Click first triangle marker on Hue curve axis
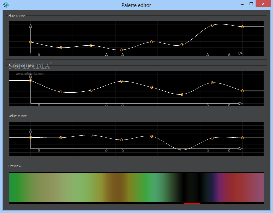273x213 pixels. [39, 55]
